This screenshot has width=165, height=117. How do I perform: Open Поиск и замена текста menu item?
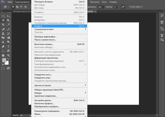point(59,40)
